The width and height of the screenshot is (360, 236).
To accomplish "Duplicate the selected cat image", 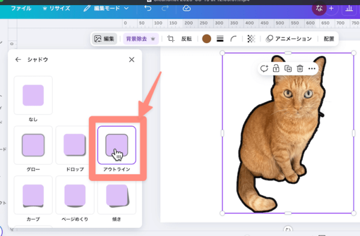I will (x=288, y=68).
